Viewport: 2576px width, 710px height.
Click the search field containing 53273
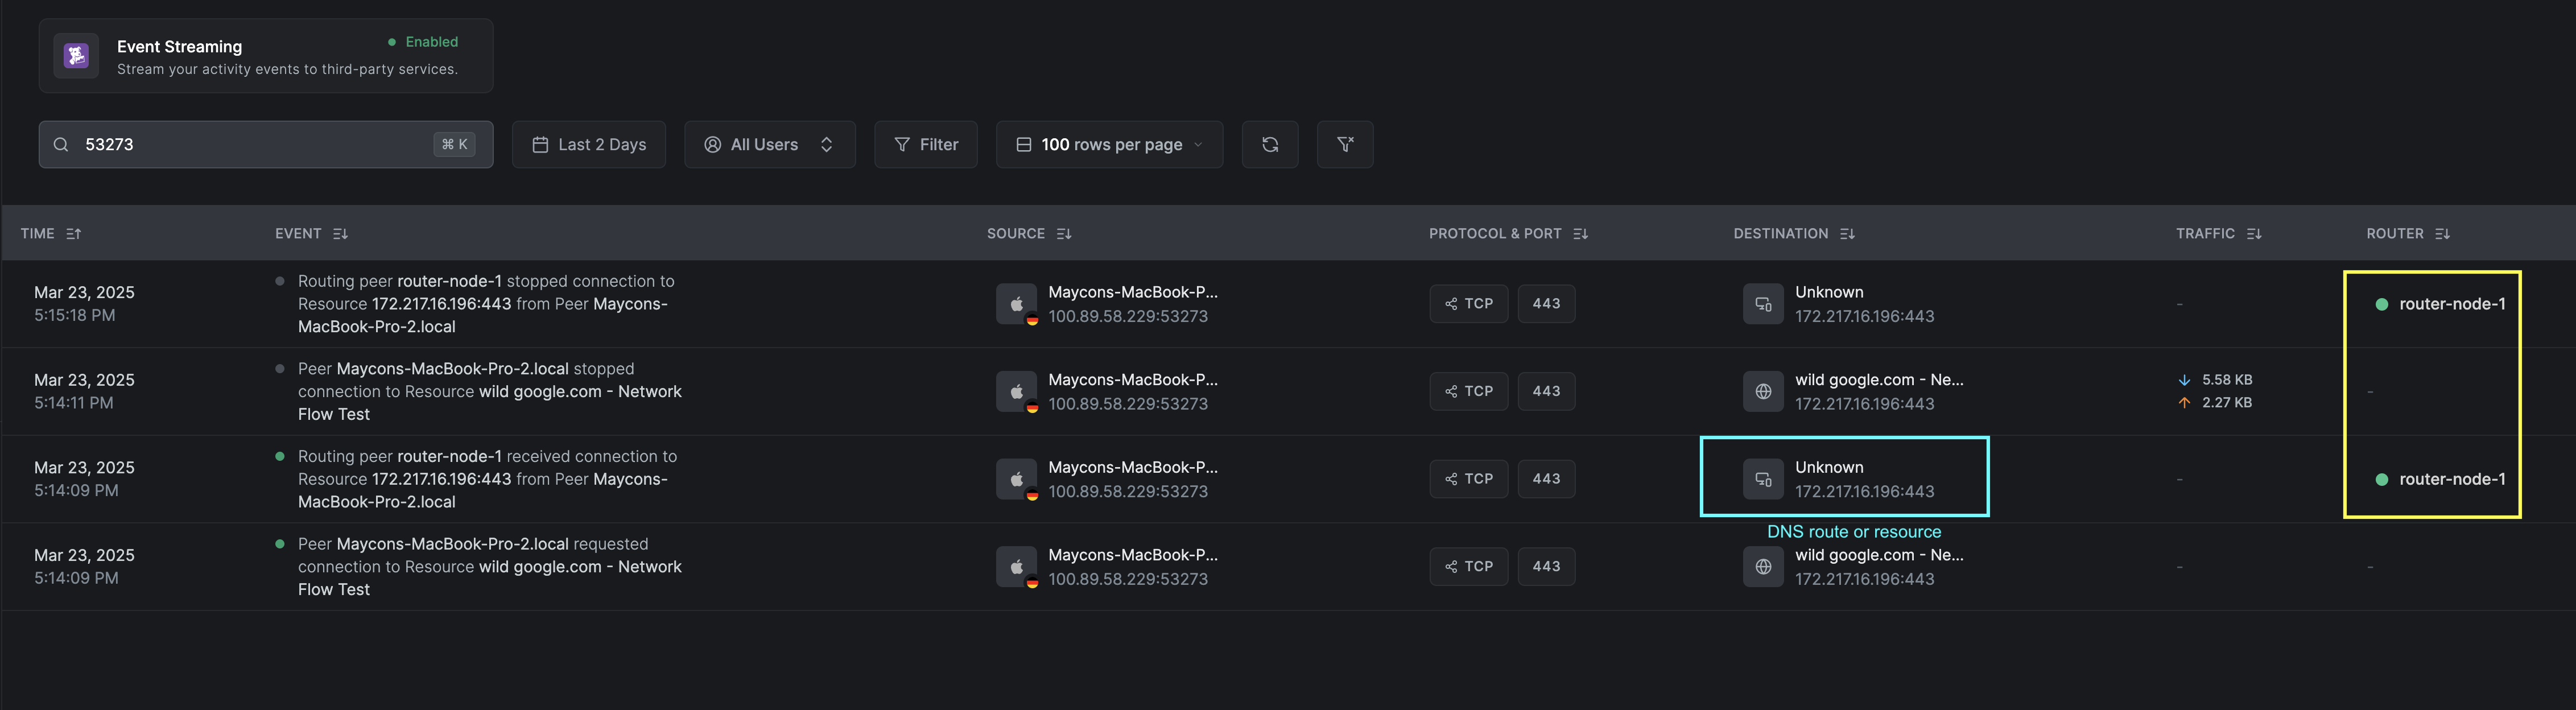coord(250,145)
